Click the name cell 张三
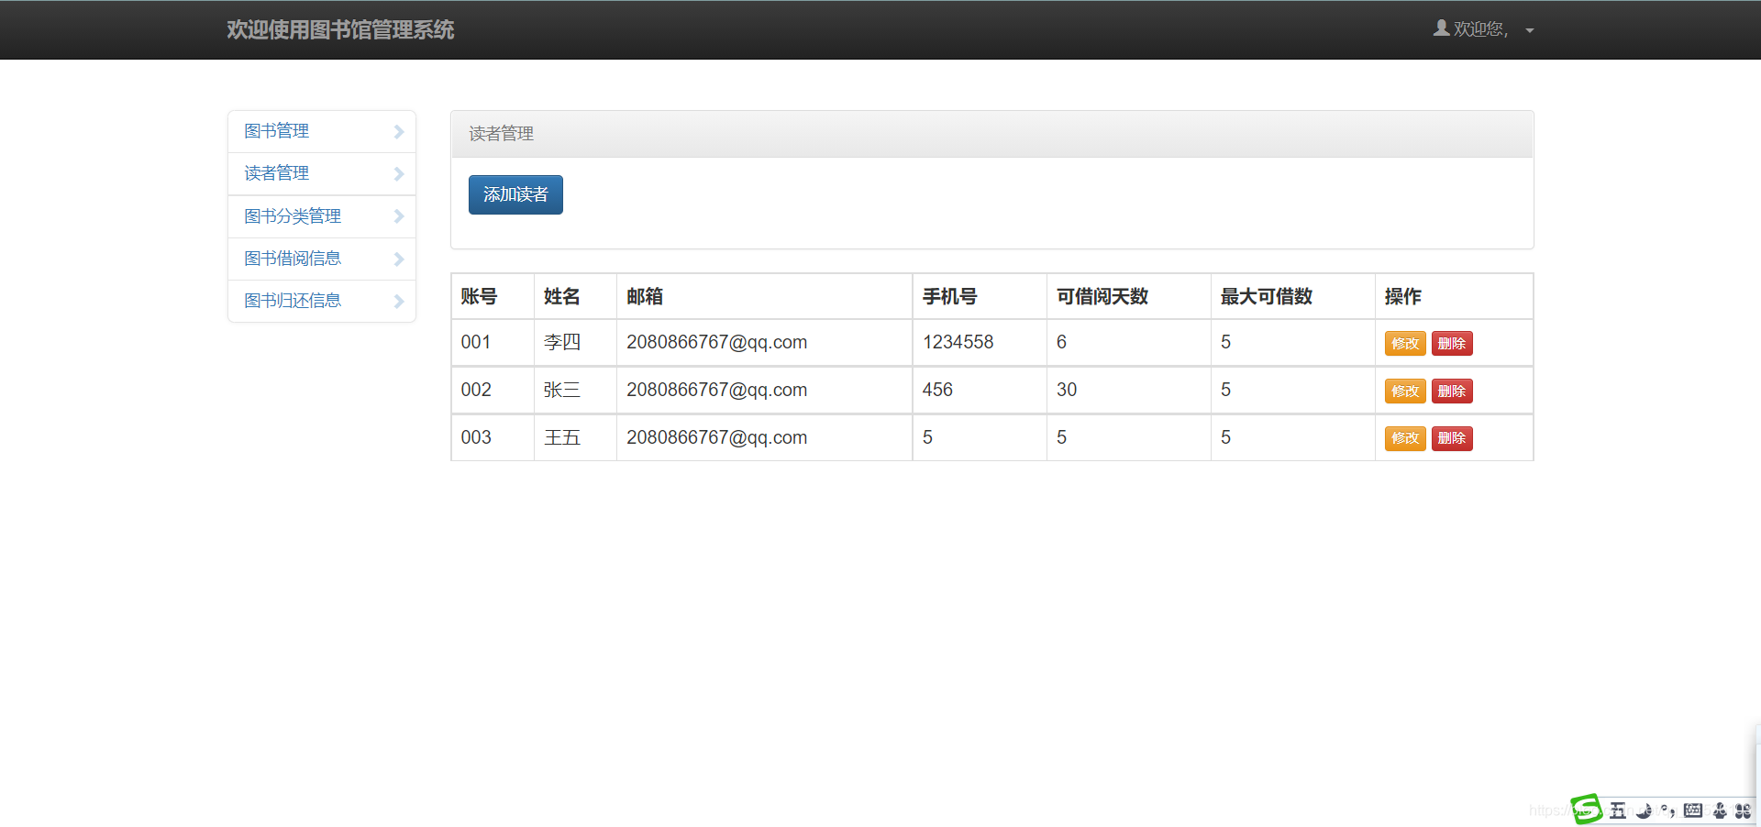This screenshot has height=827, width=1761. tap(575, 390)
